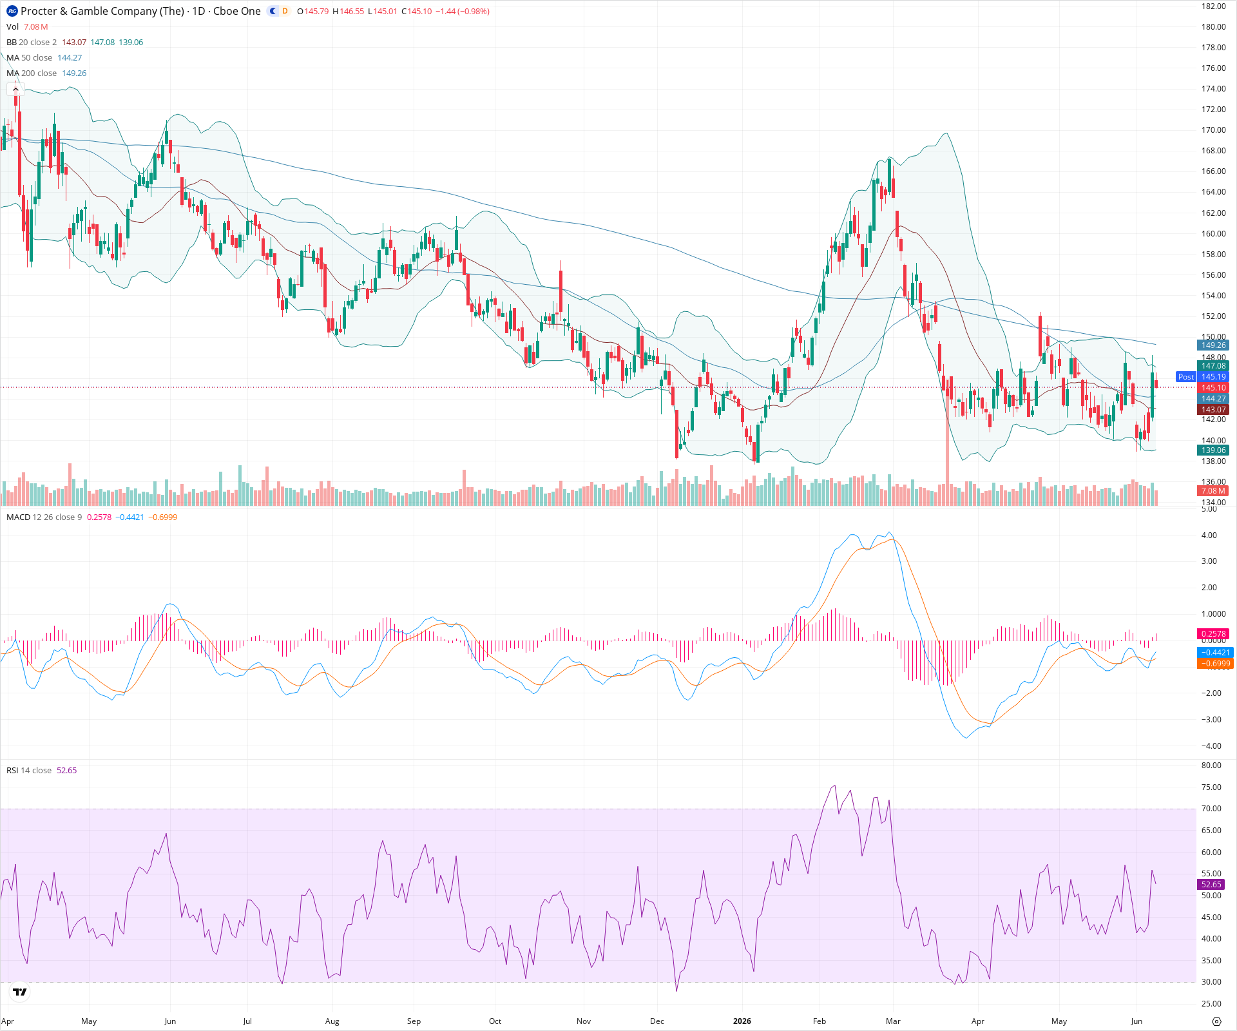
Task: Select the RSI 14 close legend title
Action: pyautogui.click(x=29, y=771)
